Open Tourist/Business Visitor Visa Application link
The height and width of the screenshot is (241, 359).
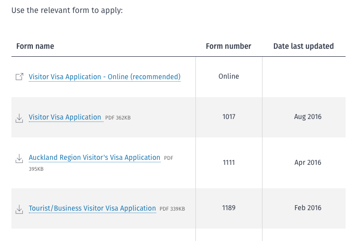[92, 208]
